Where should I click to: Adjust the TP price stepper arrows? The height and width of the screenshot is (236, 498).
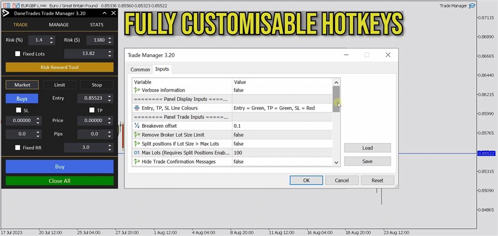[110, 121]
